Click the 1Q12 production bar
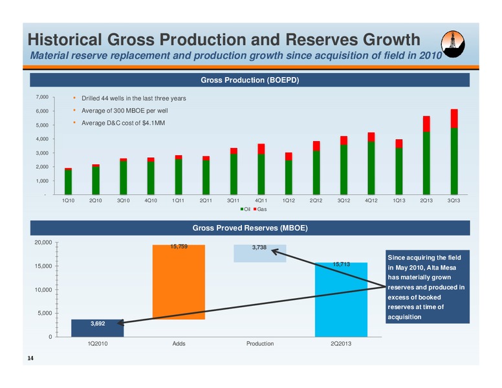The image size is (502, 388). [289, 173]
